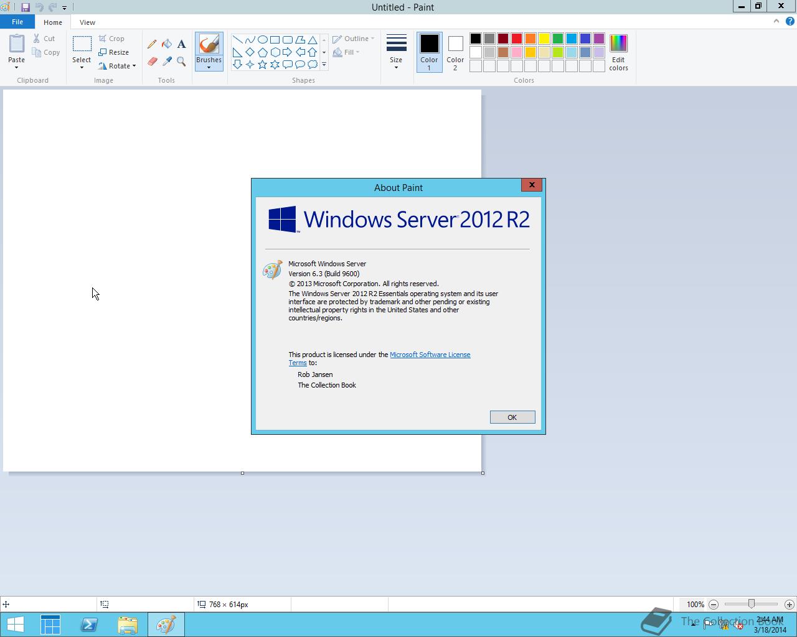Open the Rotate dropdown menu
The height and width of the screenshot is (637, 797).
[x=117, y=66]
